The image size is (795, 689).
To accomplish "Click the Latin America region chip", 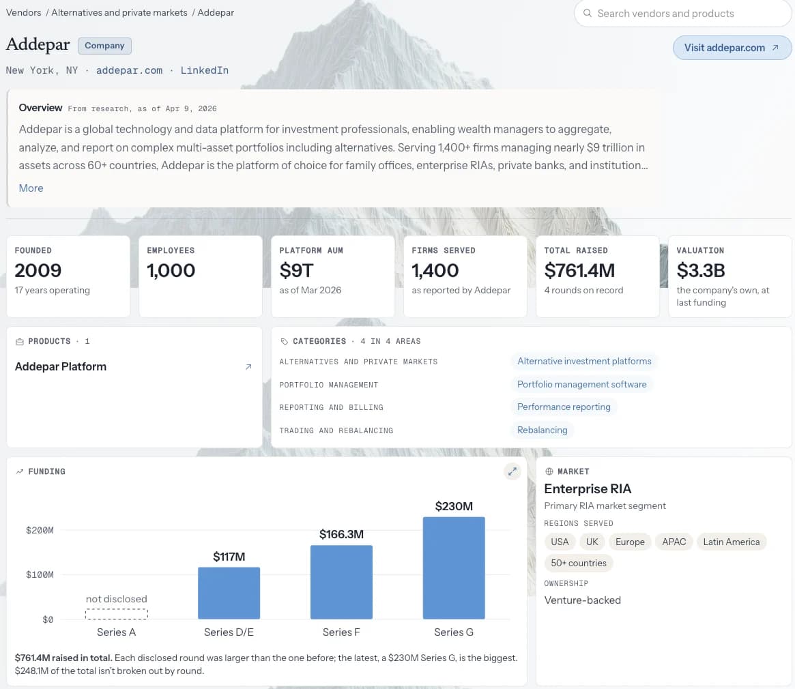I will click(731, 542).
